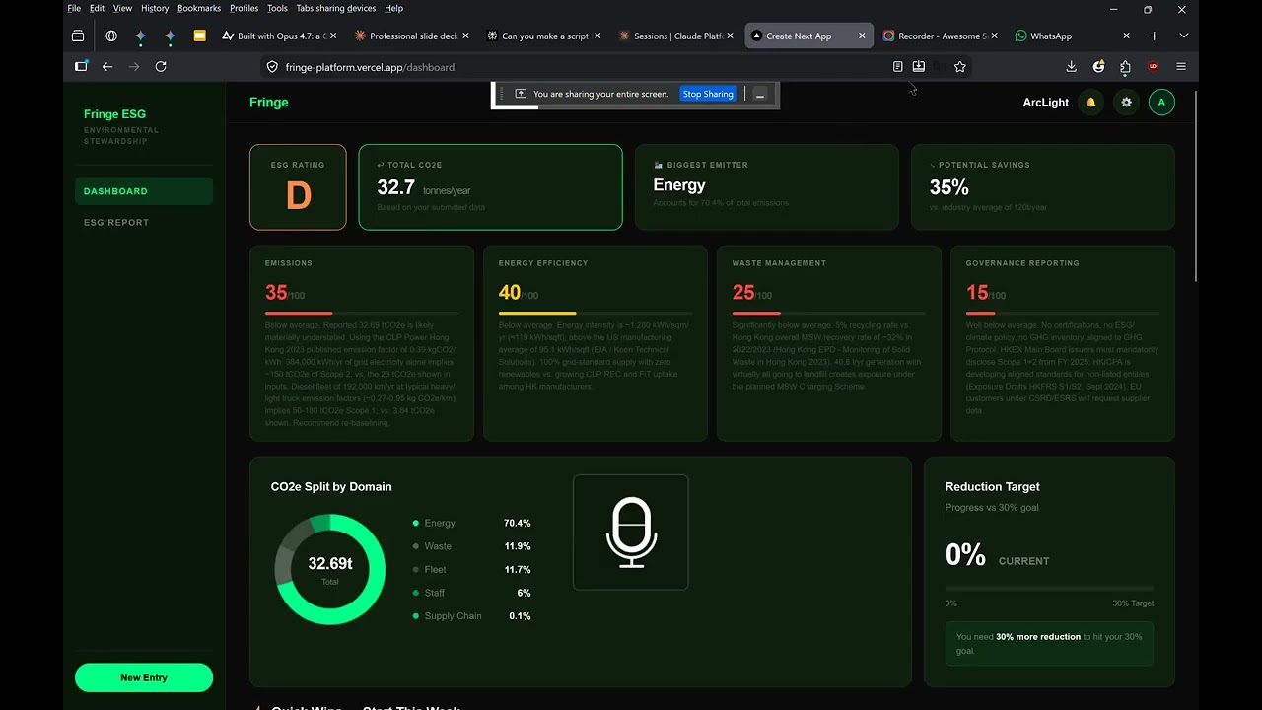1262x710 pixels.
Task: Open the Tools menu
Action: (277, 8)
